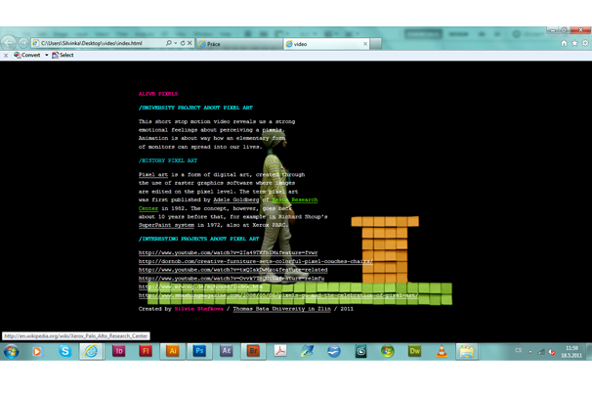The height and width of the screenshot is (397, 592).
Task: Click the browser Back arrow button
Action: 10,43
